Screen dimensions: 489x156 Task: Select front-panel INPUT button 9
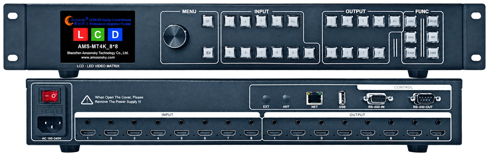tap(293, 53)
